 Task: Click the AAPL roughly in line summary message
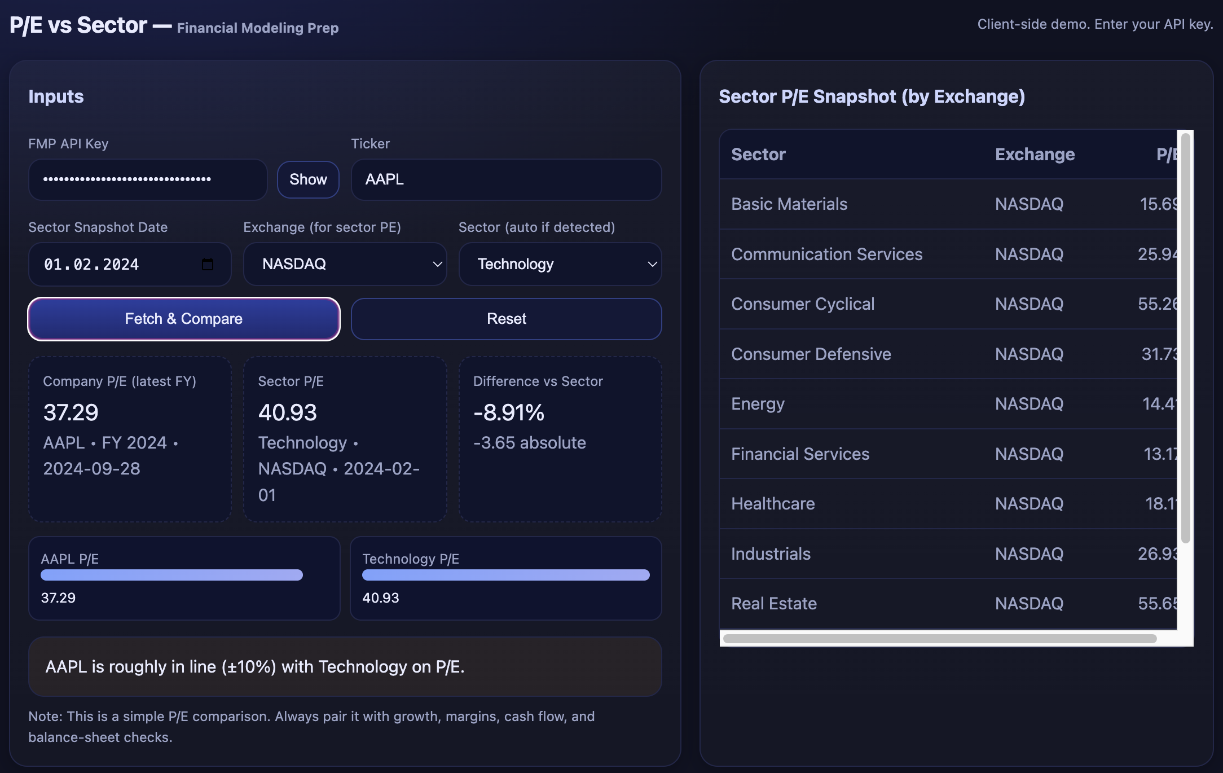pyautogui.click(x=345, y=666)
